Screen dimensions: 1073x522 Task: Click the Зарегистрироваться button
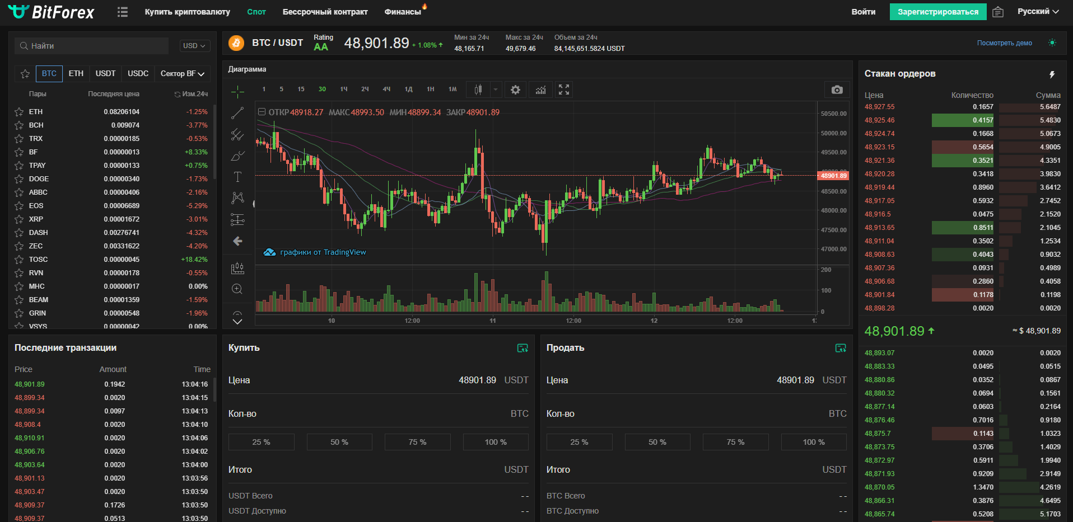pos(937,12)
